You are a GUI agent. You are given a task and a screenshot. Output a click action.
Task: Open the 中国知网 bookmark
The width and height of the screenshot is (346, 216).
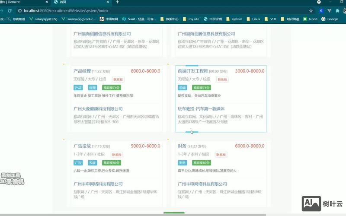coord(109,19)
